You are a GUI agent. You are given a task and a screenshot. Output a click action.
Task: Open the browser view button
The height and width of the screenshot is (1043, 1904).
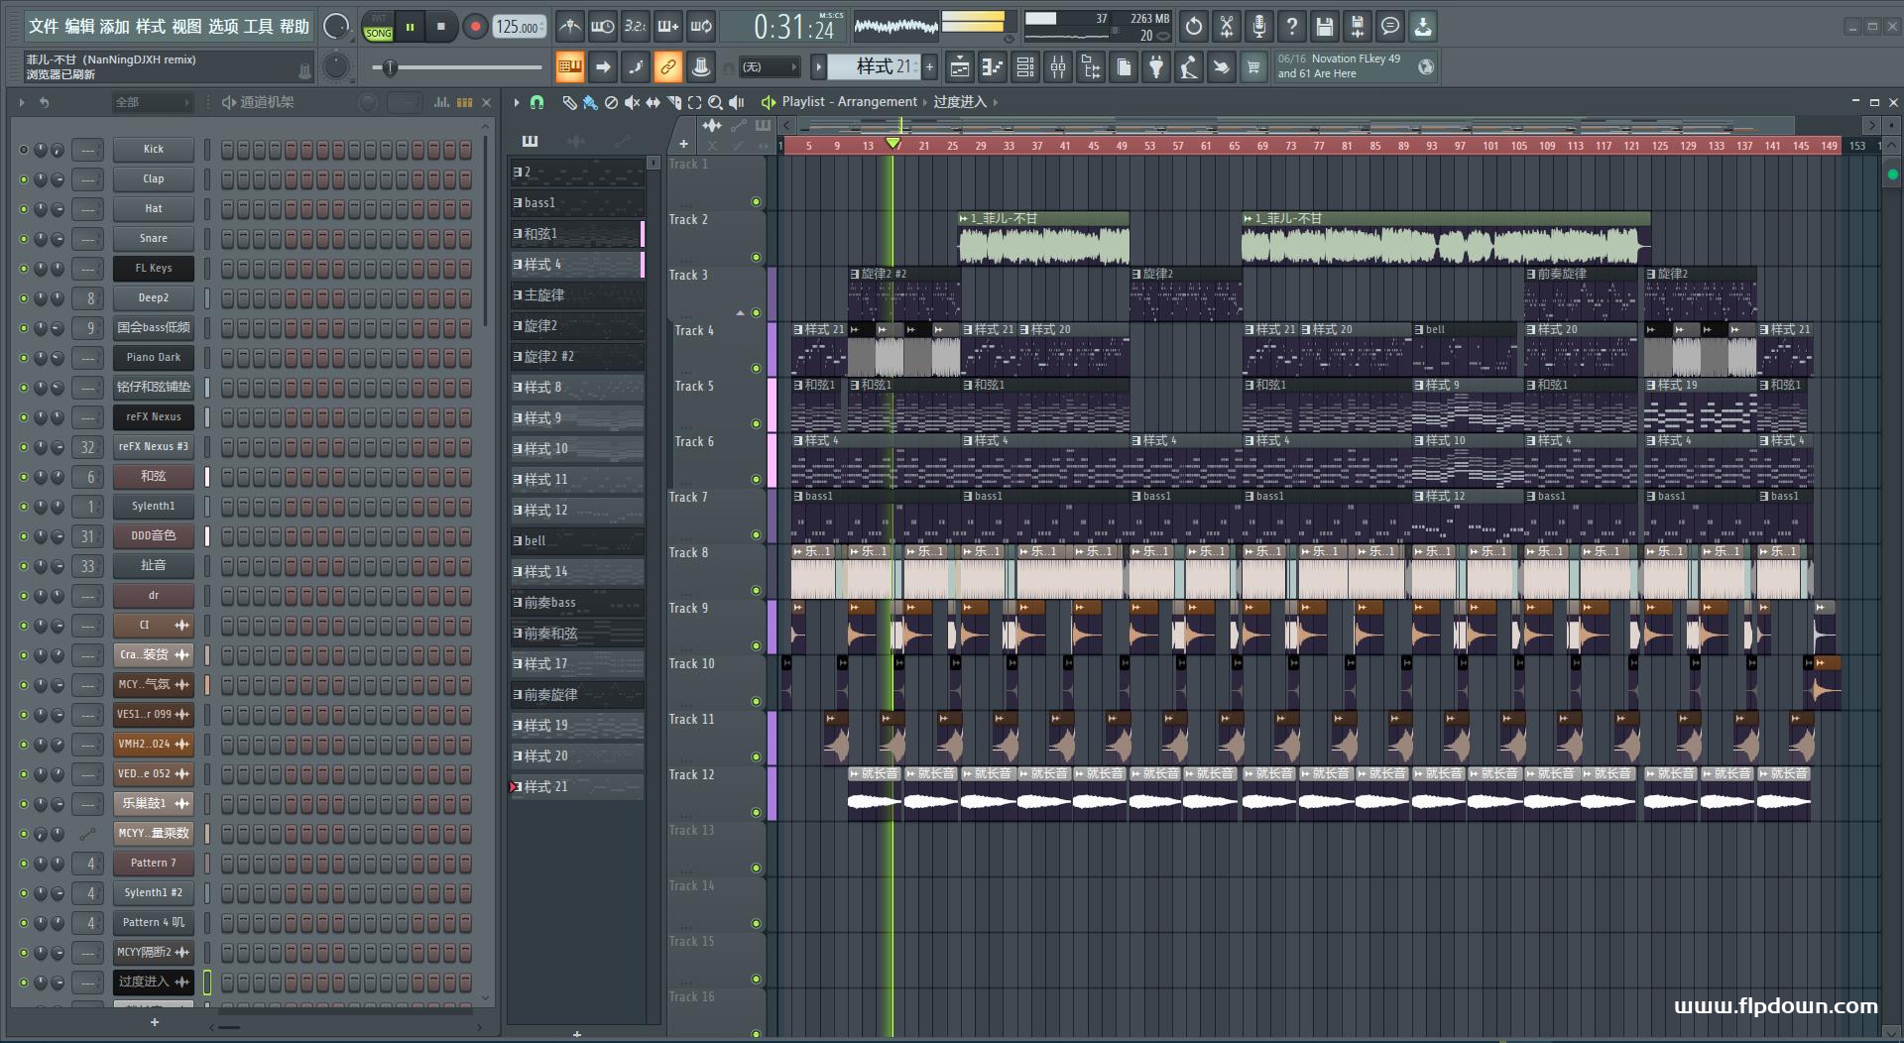1091,67
